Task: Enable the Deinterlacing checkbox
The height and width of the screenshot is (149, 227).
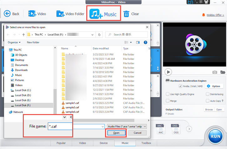Action: (x=207, y=94)
